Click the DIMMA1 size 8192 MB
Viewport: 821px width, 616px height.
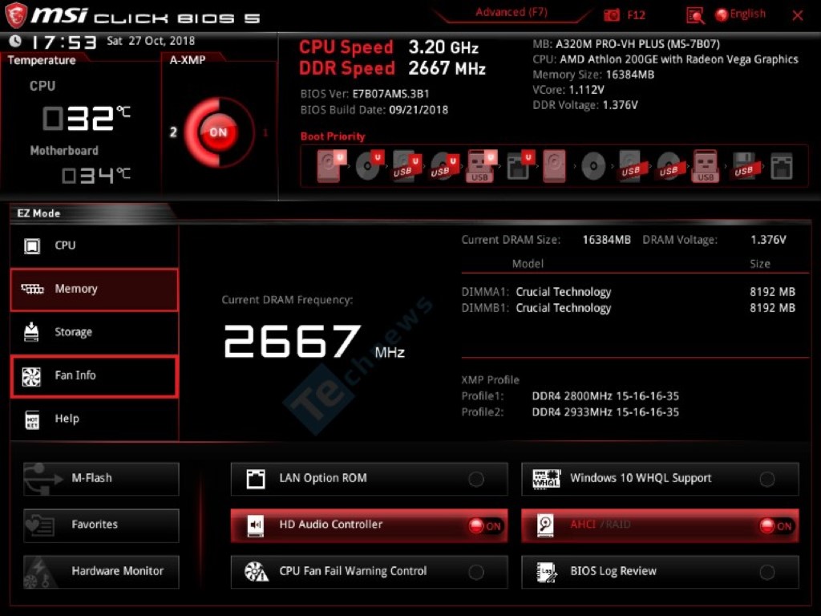tap(772, 292)
